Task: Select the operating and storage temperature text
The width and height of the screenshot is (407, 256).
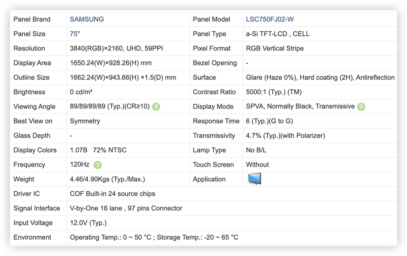Action: [154, 237]
